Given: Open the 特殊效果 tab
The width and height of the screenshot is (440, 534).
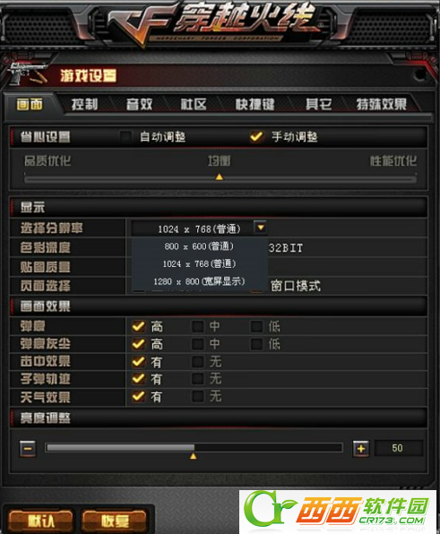Looking at the screenshot, I should [381, 104].
